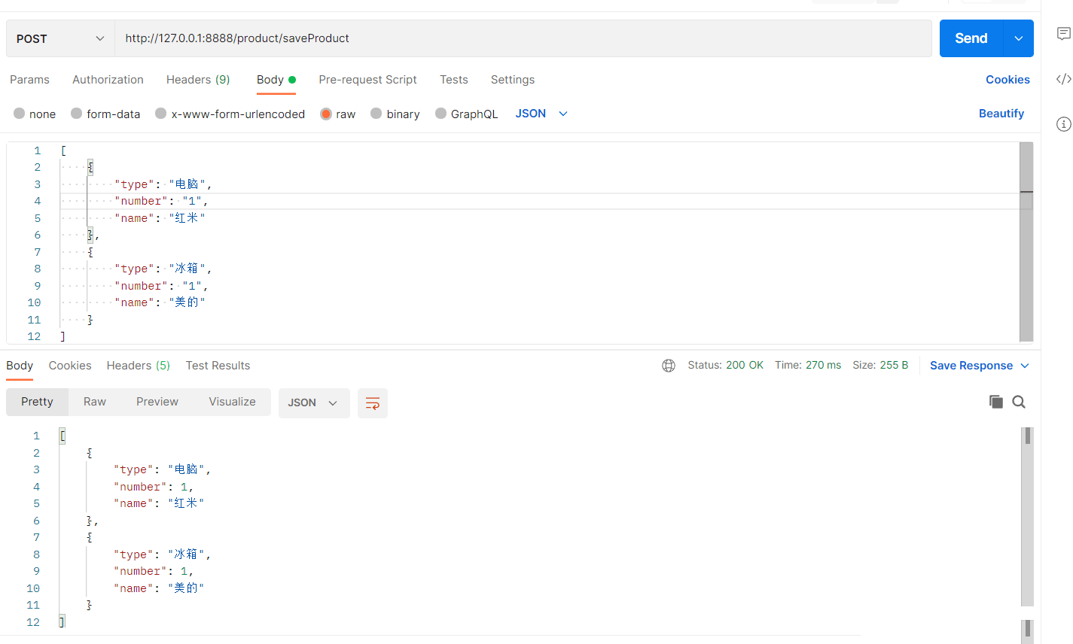1073x644 pixels.
Task: Open the Test Results tab
Action: click(x=218, y=366)
